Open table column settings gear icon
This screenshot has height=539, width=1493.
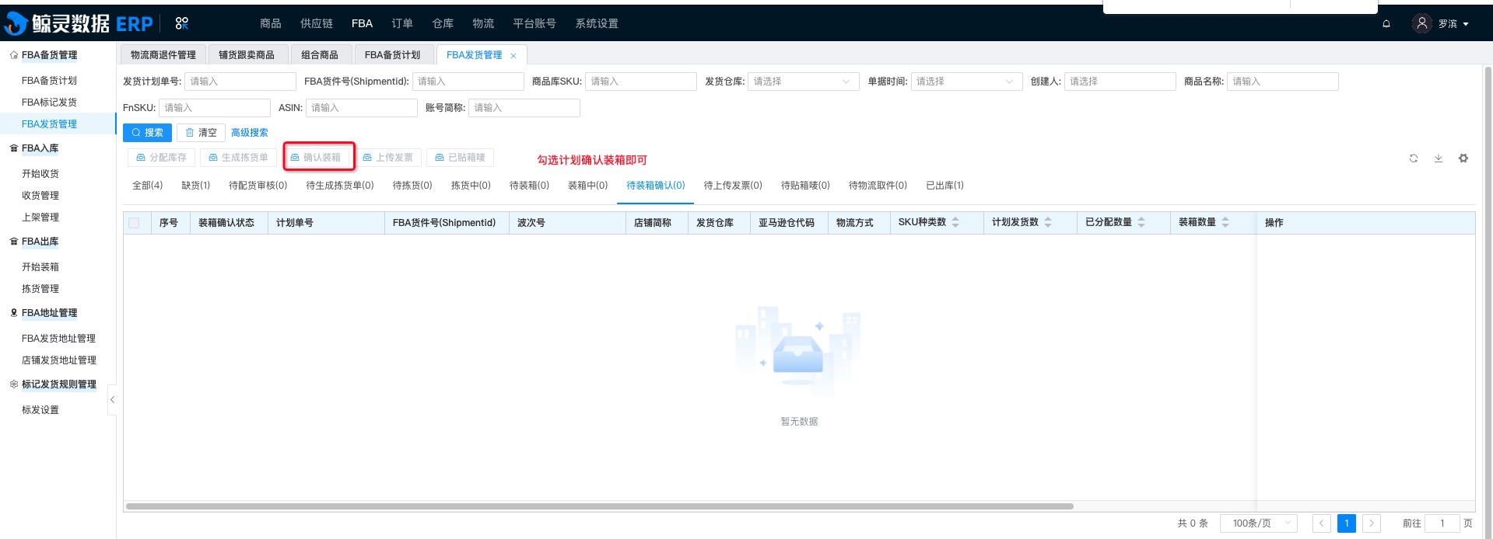(1463, 158)
